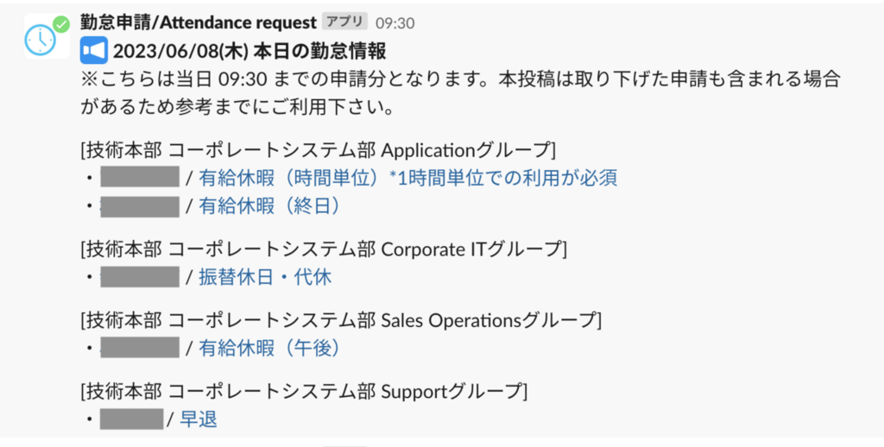Click the redacted name beside 有給休暇（午後）
884x447 pixels.
coord(140,348)
